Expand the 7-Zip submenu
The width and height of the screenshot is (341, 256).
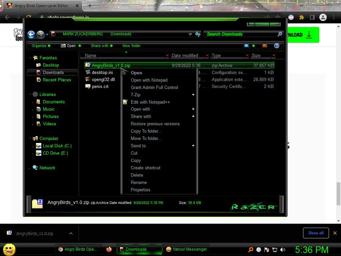click(193, 94)
